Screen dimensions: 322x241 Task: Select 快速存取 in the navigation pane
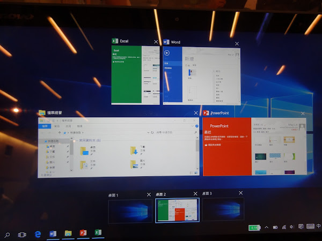pos(53,141)
